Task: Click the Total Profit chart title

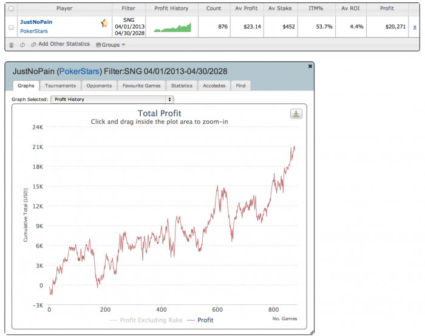Action: 159,114
